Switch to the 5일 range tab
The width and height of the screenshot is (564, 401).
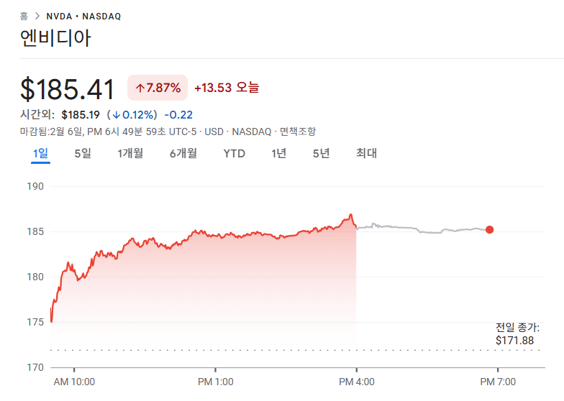tap(83, 153)
